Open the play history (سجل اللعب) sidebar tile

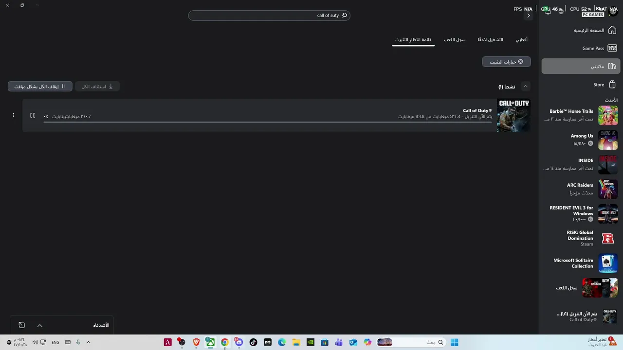tap(581, 288)
